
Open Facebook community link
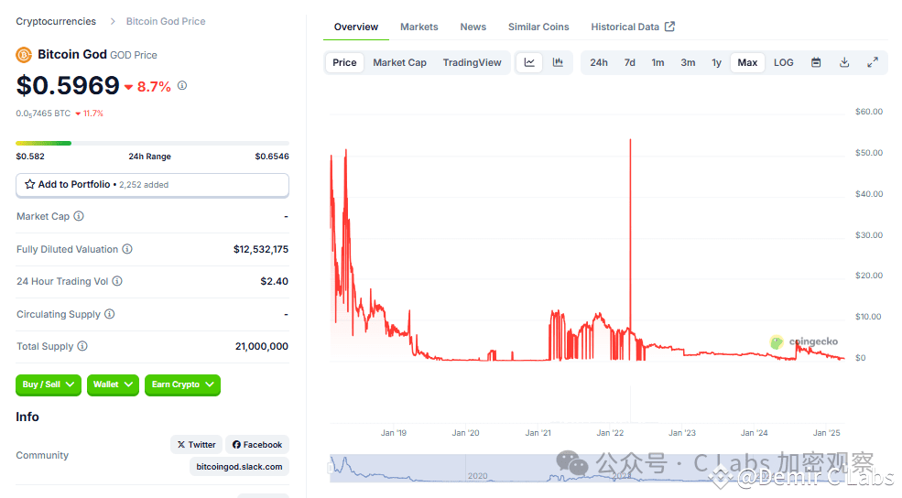pos(257,445)
